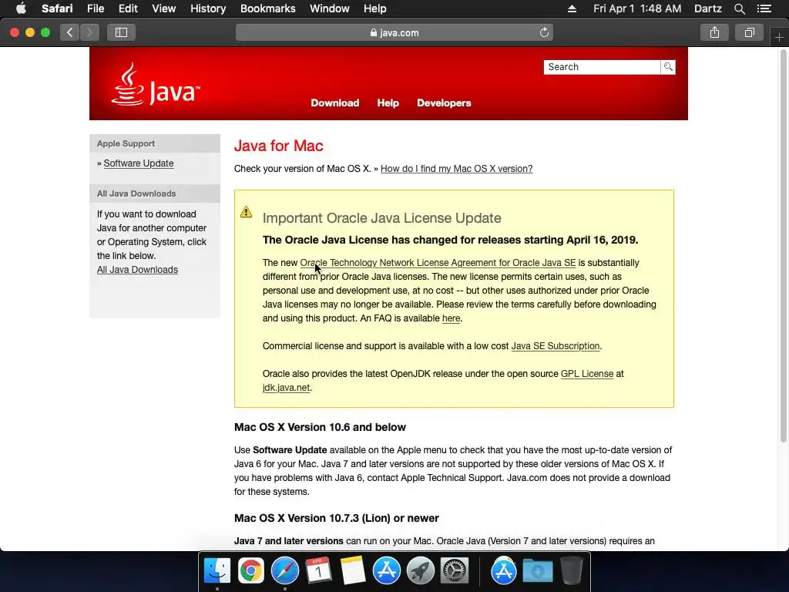This screenshot has width=789, height=592.
Task: Open Notification Center list icon
Action: coord(764,8)
